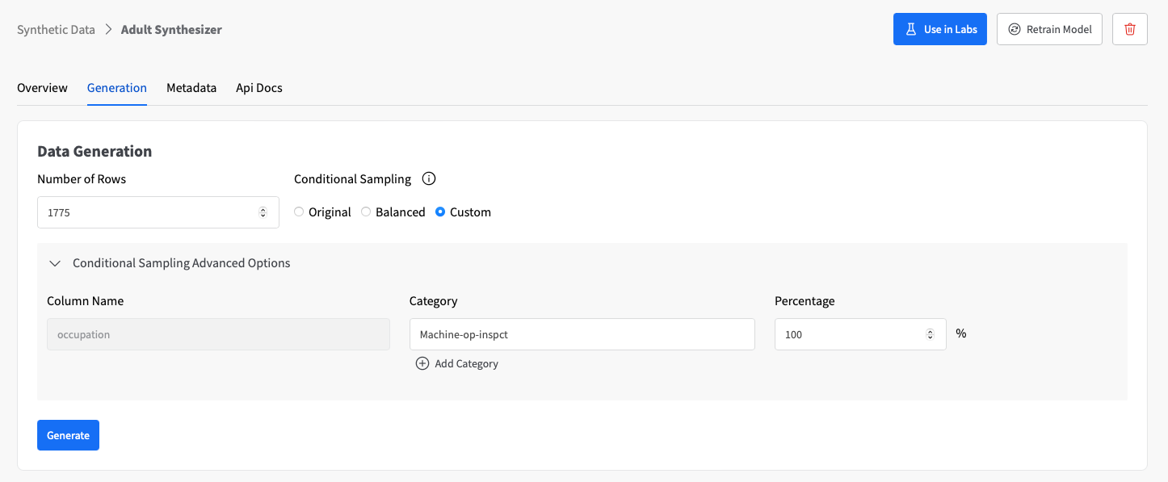Image resolution: width=1168 pixels, height=482 pixels.
Task: Collapse Conditional Sampling Advanced Options section
Action: click(x=55, y=263)
